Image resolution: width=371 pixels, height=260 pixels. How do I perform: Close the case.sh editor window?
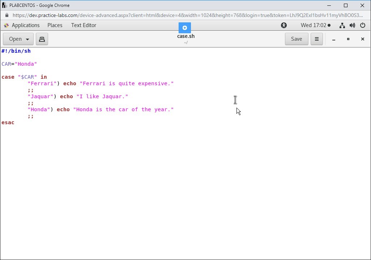point(362,39)
